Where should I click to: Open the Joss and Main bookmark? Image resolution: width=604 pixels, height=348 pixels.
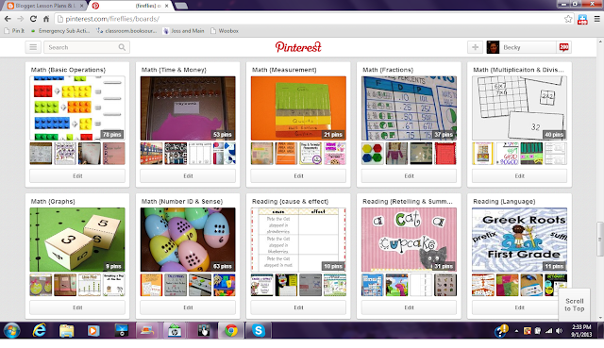point(184,31)
